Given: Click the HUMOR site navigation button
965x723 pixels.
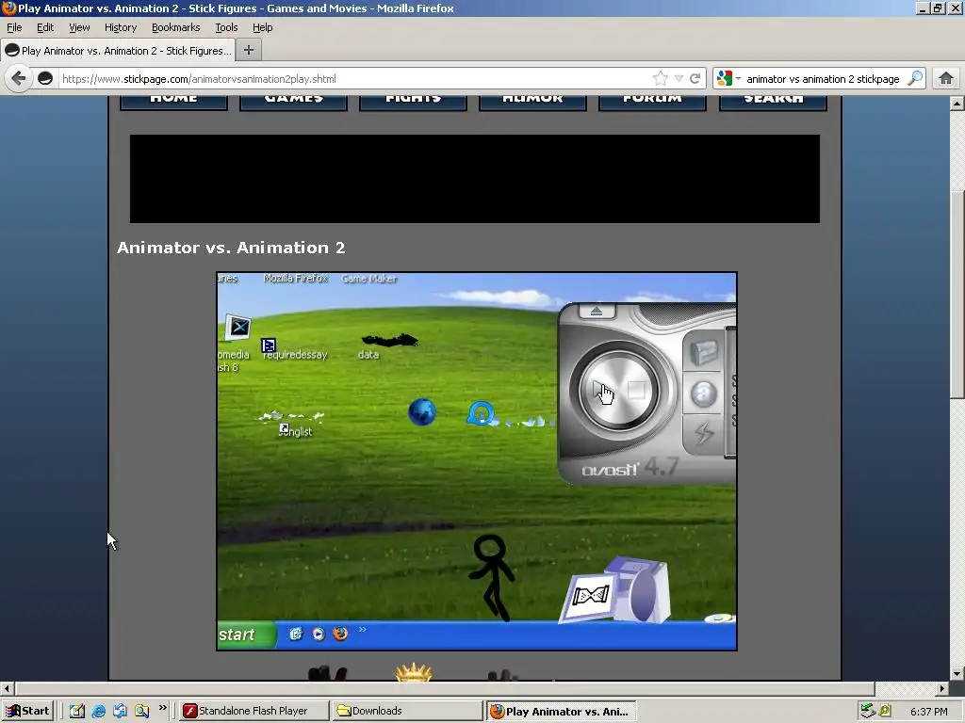Looking at the screenshot, I should (532, 103).
